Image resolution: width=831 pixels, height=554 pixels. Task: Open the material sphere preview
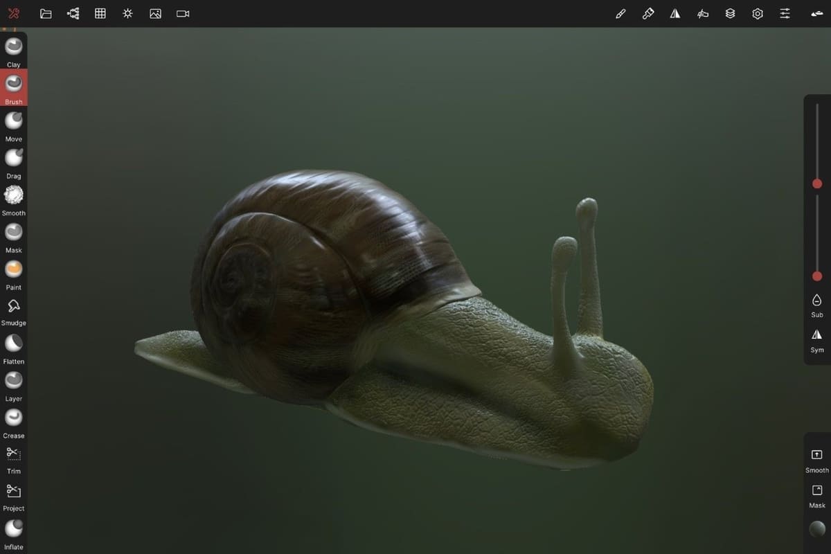click(x=817, y=529)
